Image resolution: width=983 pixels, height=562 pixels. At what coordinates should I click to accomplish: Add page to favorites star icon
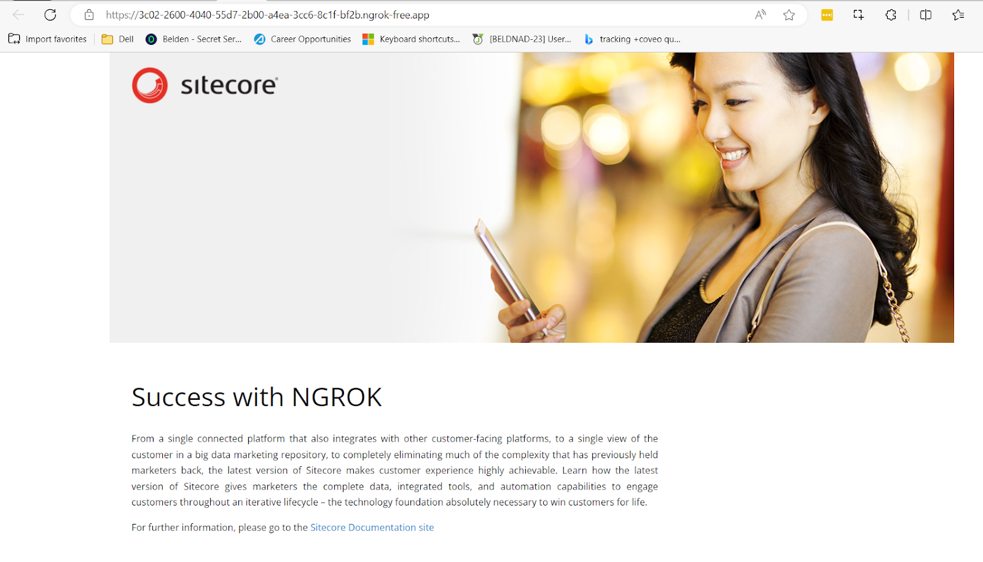789,15
